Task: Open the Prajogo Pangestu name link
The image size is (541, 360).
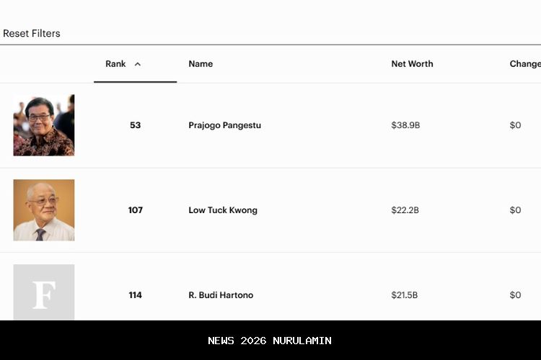Action: tap(224, 125)
